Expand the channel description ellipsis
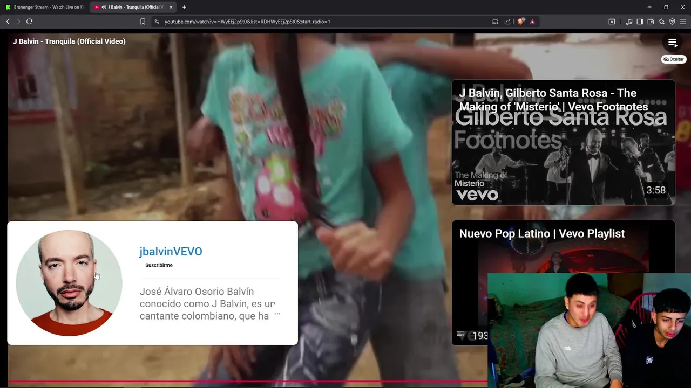 (x=277, y=314)
